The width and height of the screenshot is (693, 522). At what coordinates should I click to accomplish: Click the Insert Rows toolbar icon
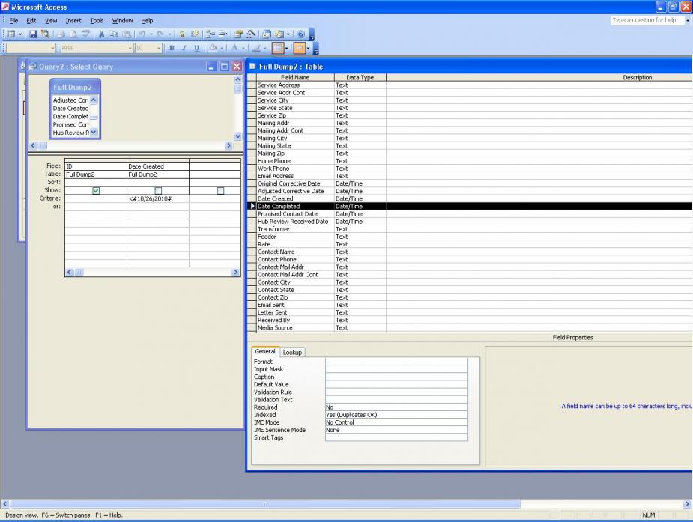[211, 34]
